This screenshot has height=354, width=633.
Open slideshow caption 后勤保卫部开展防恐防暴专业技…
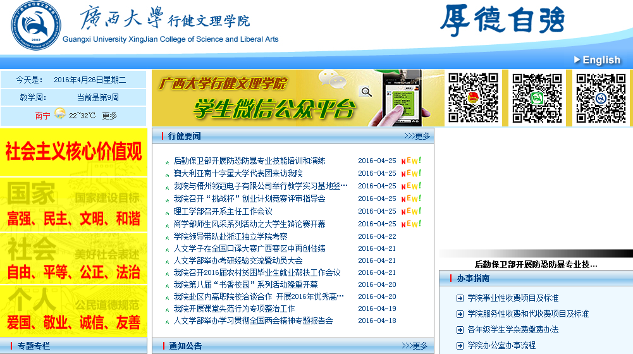click(536, 264)
